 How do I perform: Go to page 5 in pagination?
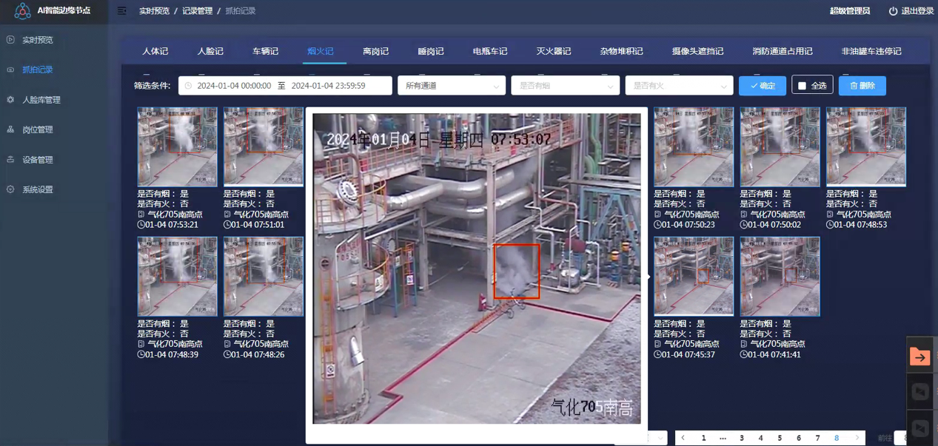(780, 438)
